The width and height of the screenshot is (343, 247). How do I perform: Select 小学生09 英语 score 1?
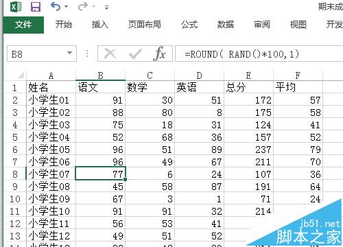click(199, 199)
